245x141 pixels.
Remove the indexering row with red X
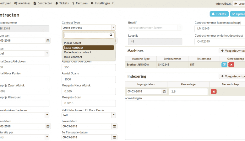click(x=214, y=91)
